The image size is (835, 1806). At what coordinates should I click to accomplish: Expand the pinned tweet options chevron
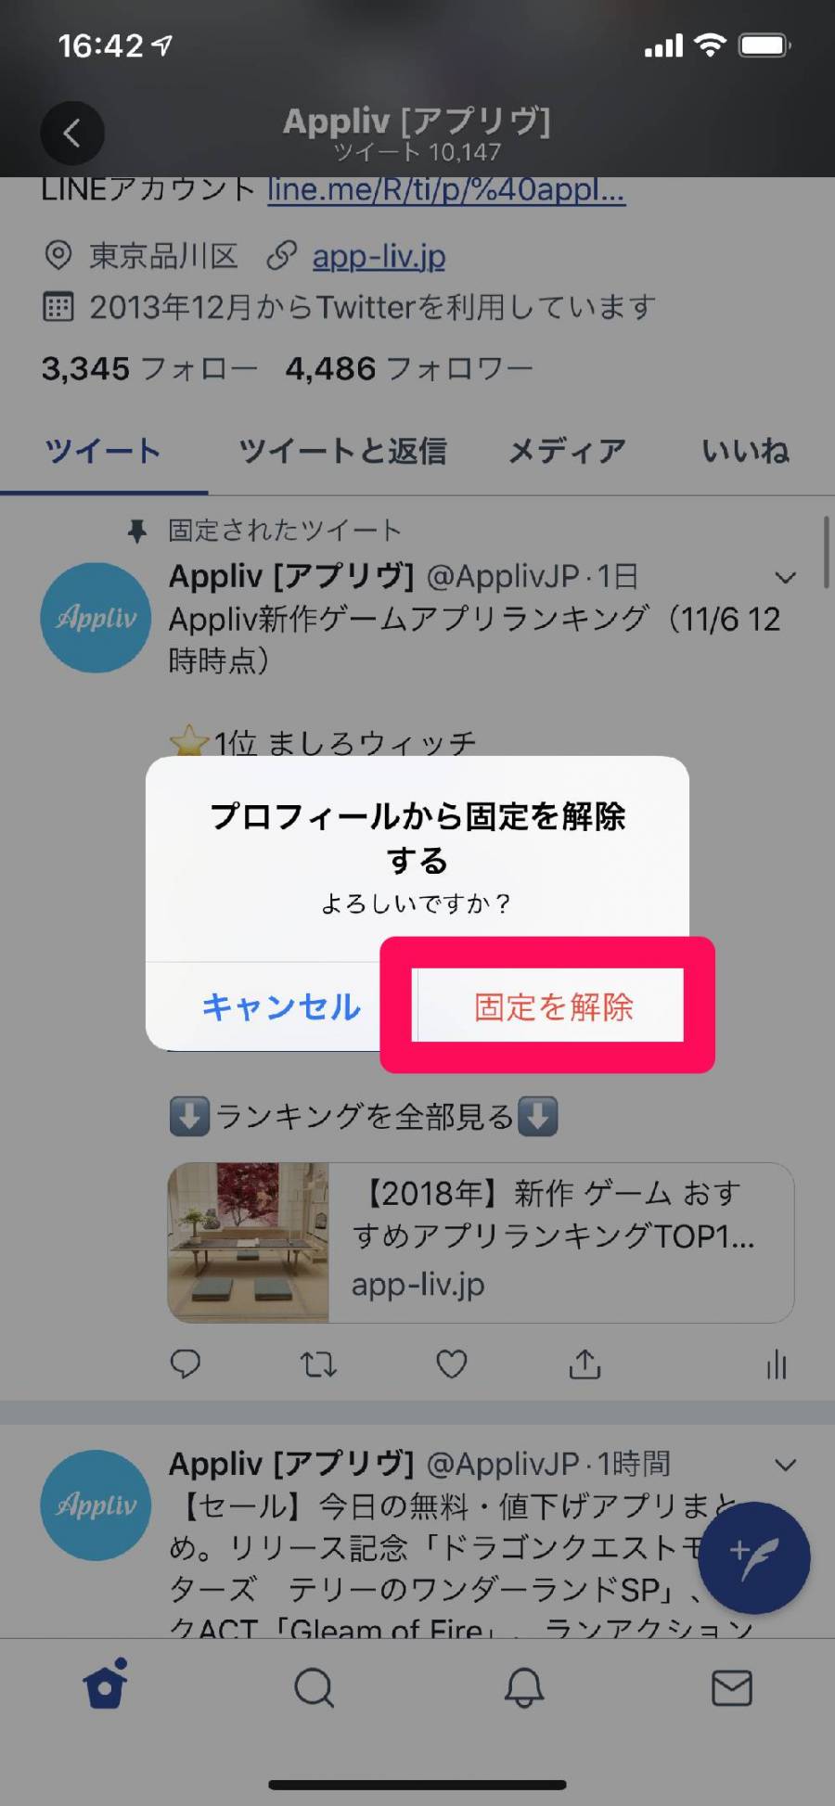tap(785, 578)
